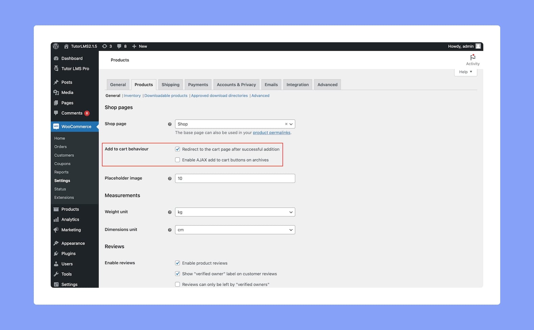Viewport: 534px width, 330px height.
Task: Click the Comments bubble icon in sidebar
Action: pyautogui.click(x=56, y=113)
